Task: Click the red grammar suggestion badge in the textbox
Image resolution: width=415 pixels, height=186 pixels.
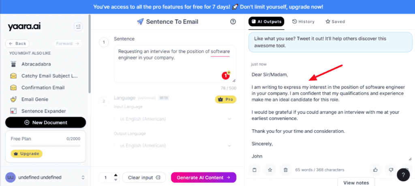Action: point(225,76)
